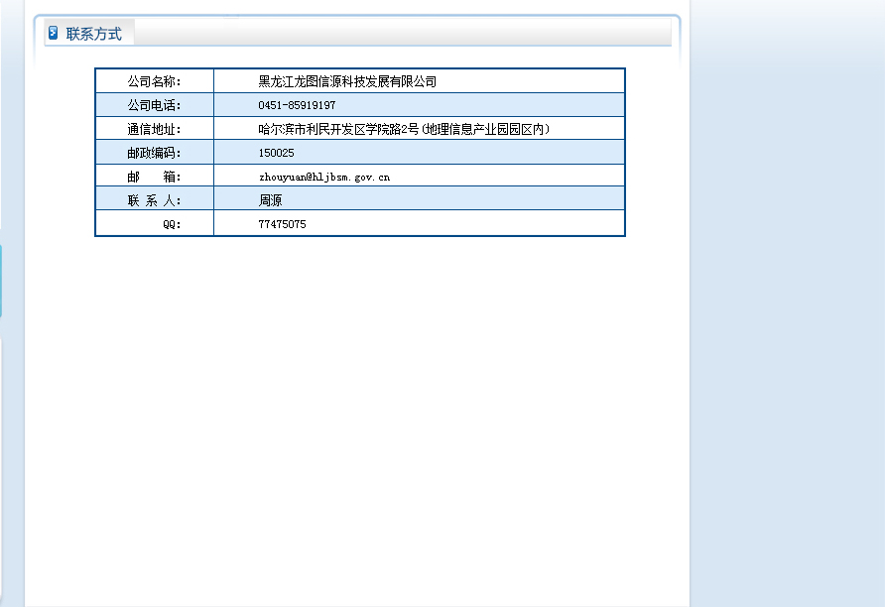
Task: Select postal code 150025
Action: pyautogui.click(x=276, y=153)
